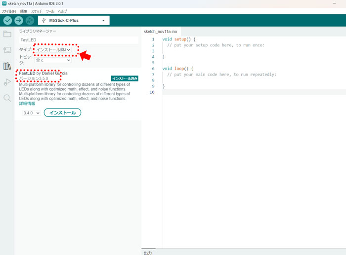Click the empty line 10 in editor

pyautogui.click(x=254, y=92)
